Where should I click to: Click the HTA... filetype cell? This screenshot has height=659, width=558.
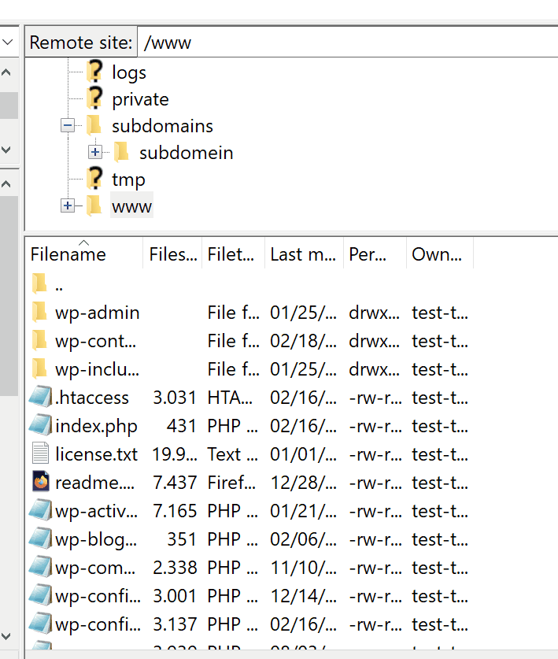(x=231, y=397)
